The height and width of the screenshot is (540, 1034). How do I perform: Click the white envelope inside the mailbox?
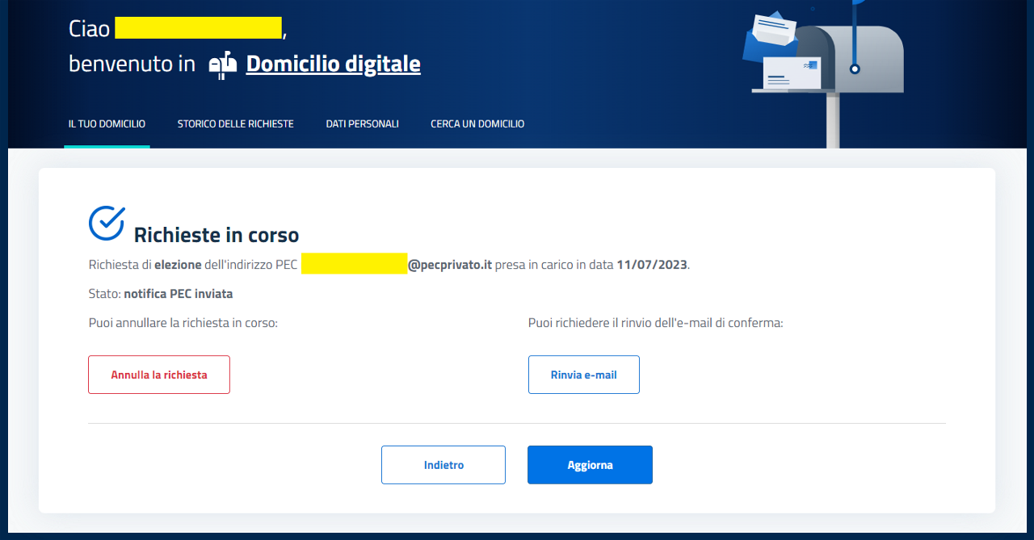tap(792, 74)
